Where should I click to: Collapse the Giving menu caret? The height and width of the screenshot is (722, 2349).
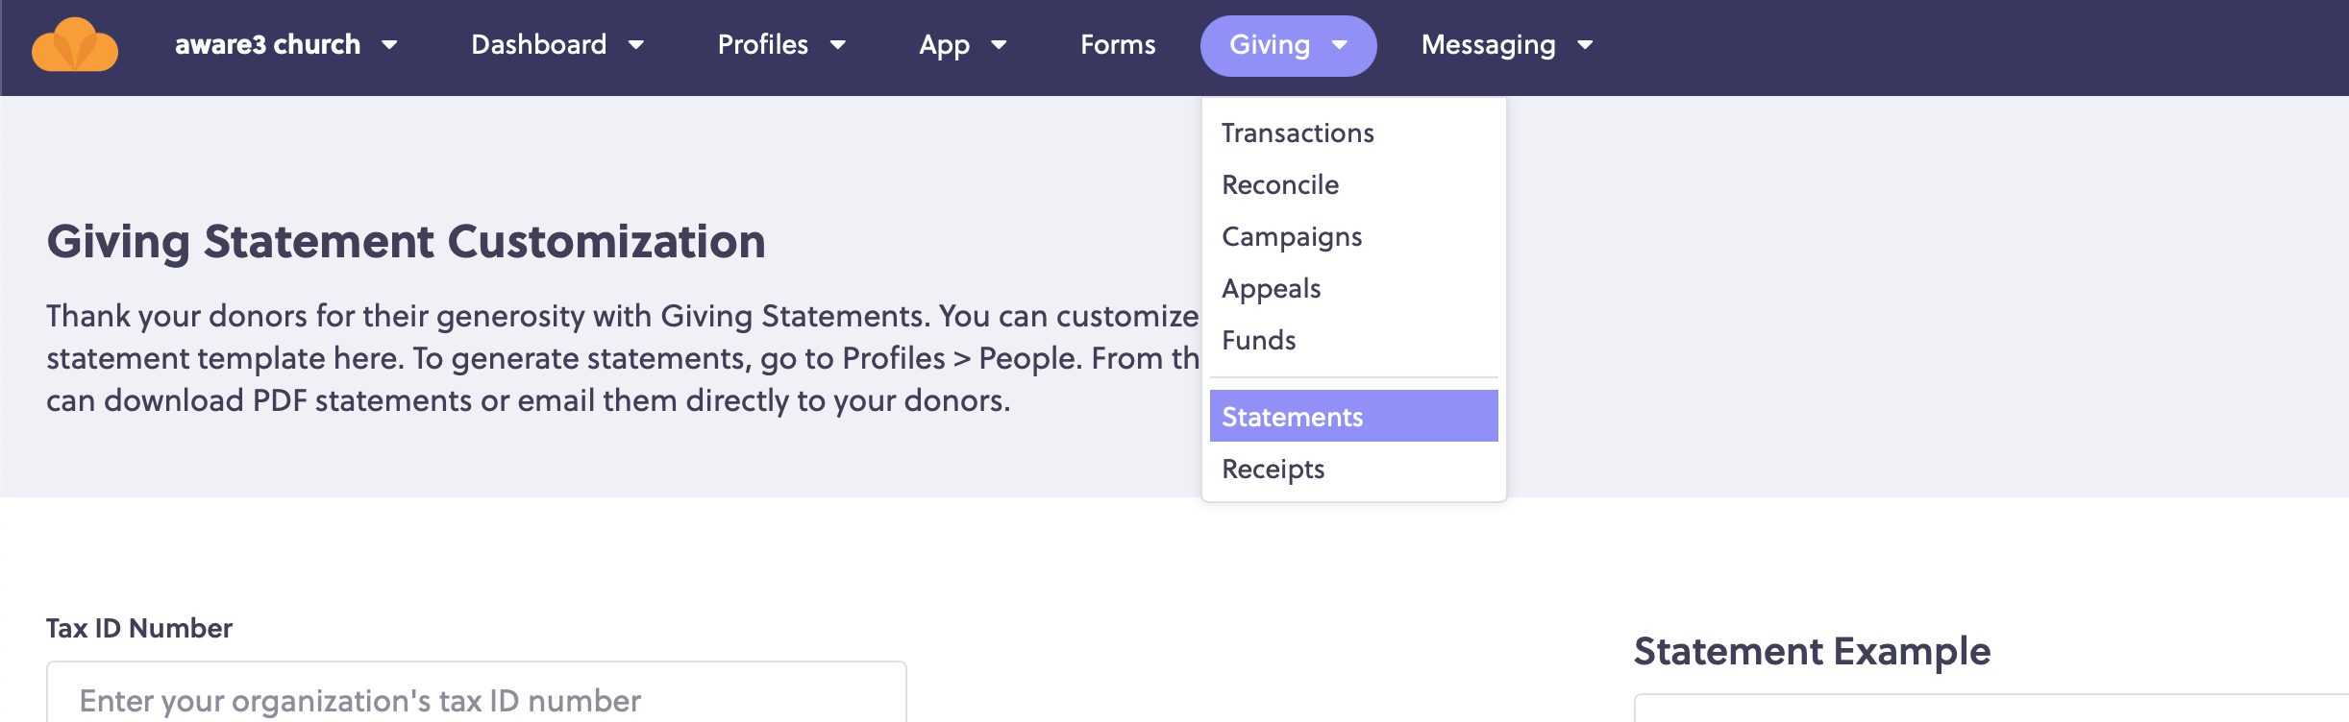tap(1340, 45)
